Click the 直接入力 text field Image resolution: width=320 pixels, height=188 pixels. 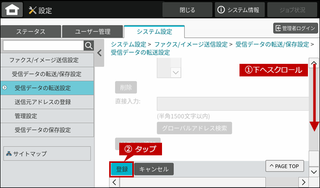(232, 104)
